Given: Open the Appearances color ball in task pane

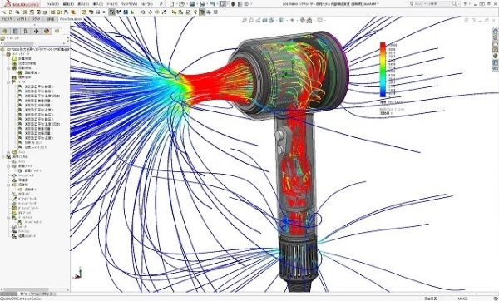Looking at the screenshot, I should [x=495, y=57].
